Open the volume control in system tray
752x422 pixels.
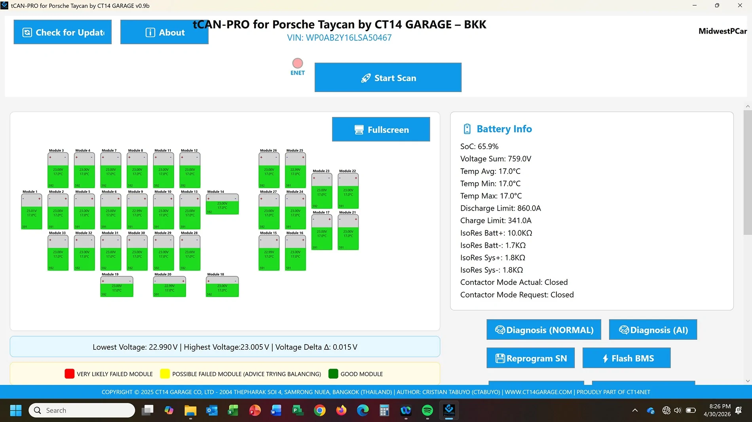678,411
